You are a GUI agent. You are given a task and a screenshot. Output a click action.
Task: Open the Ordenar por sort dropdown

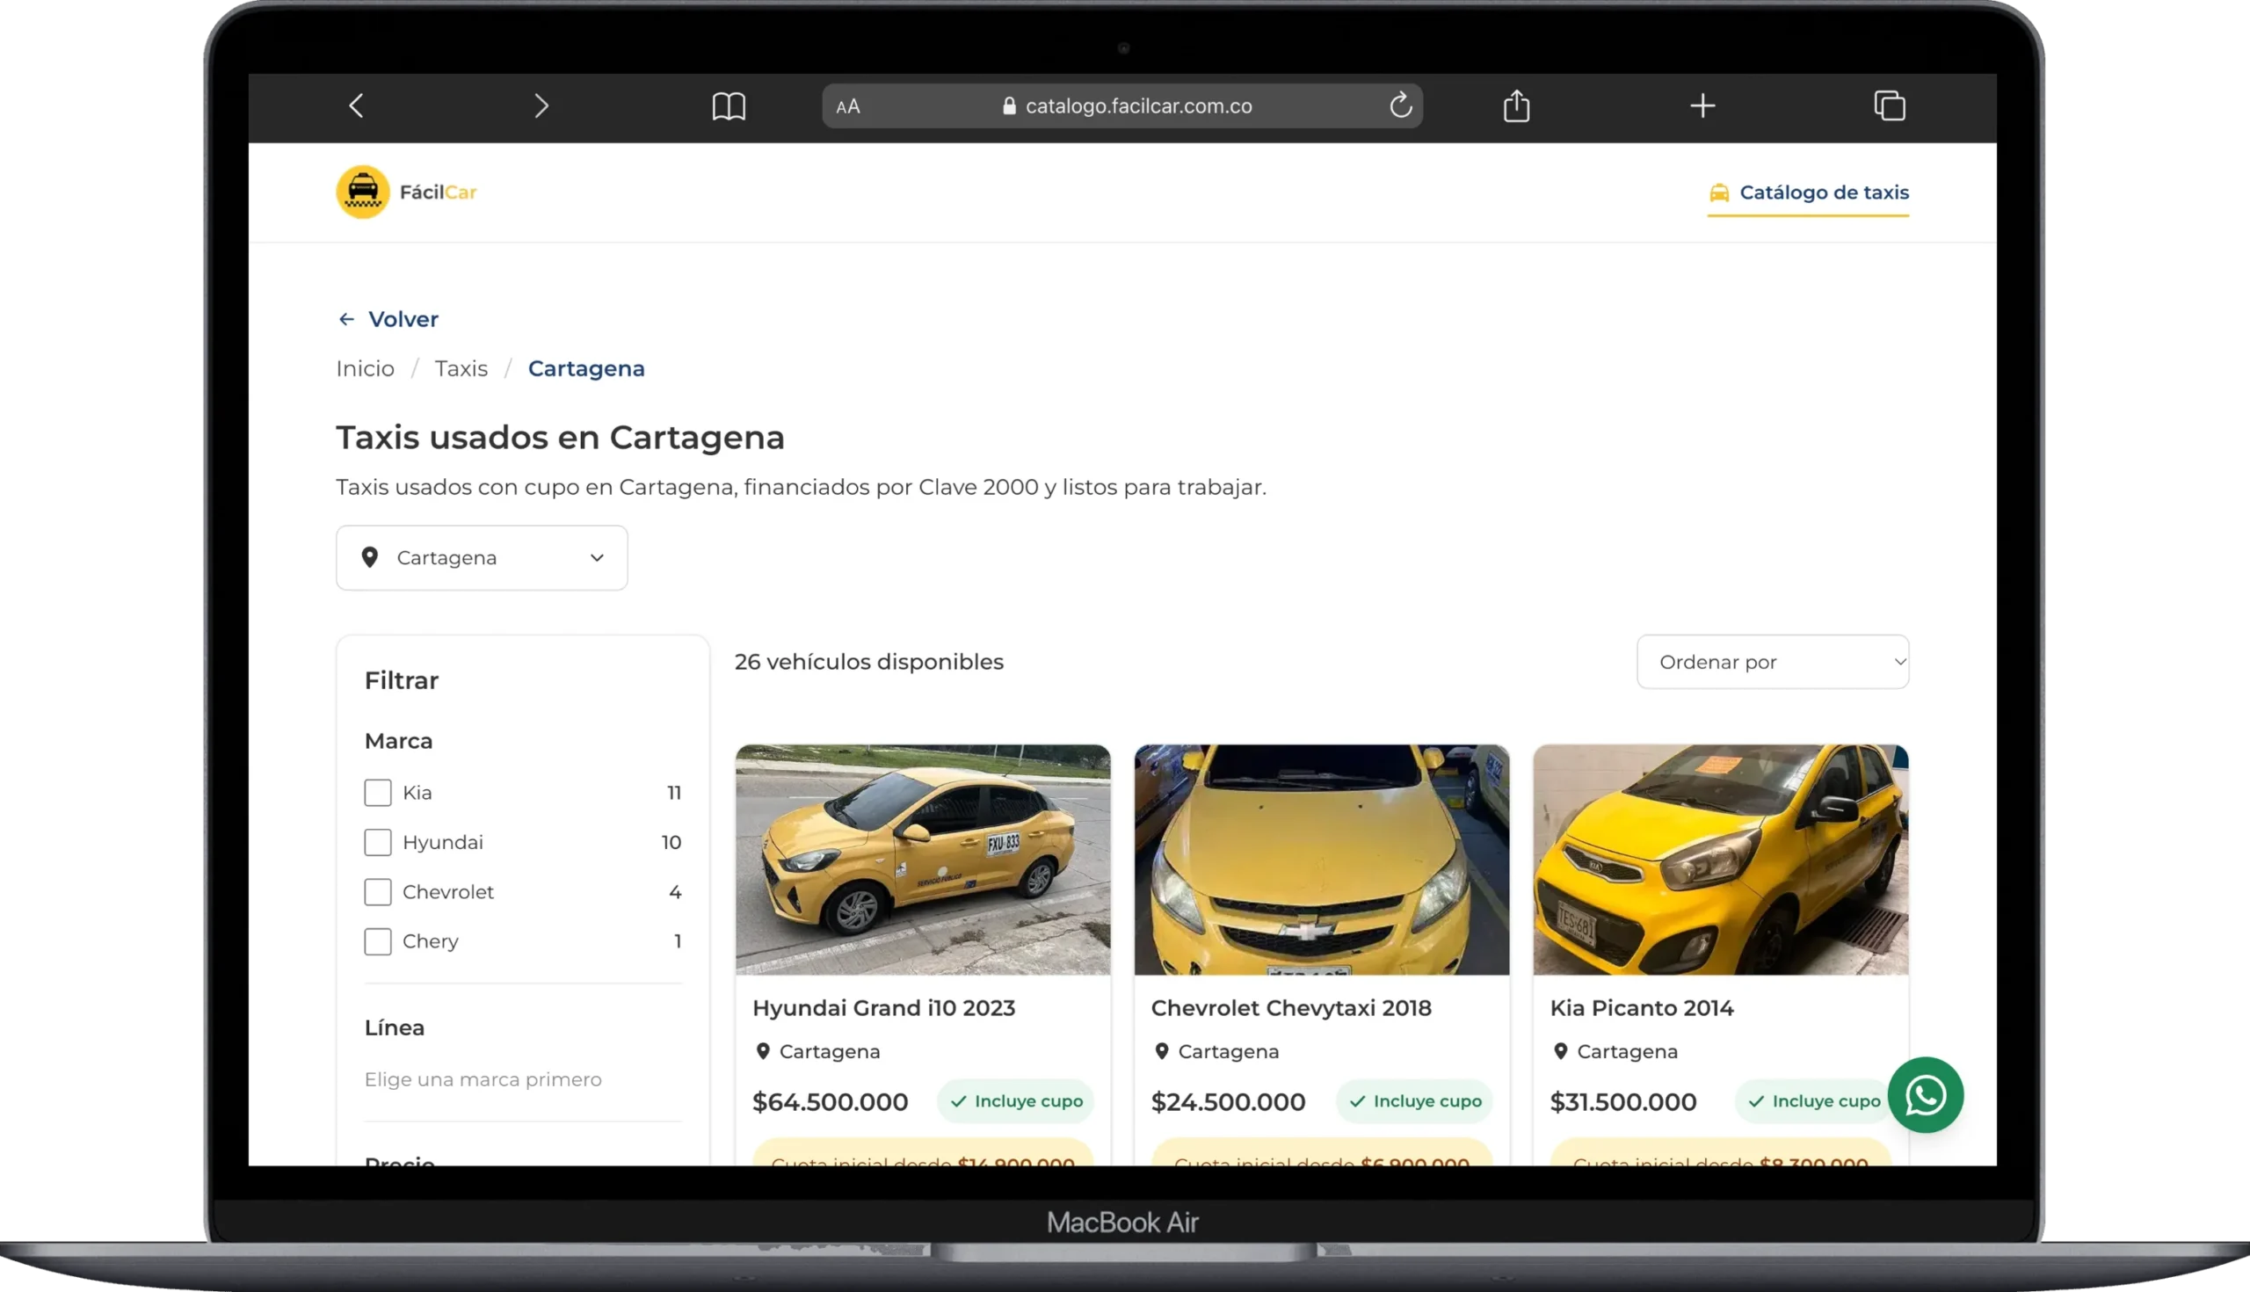tap(1773, 661)
